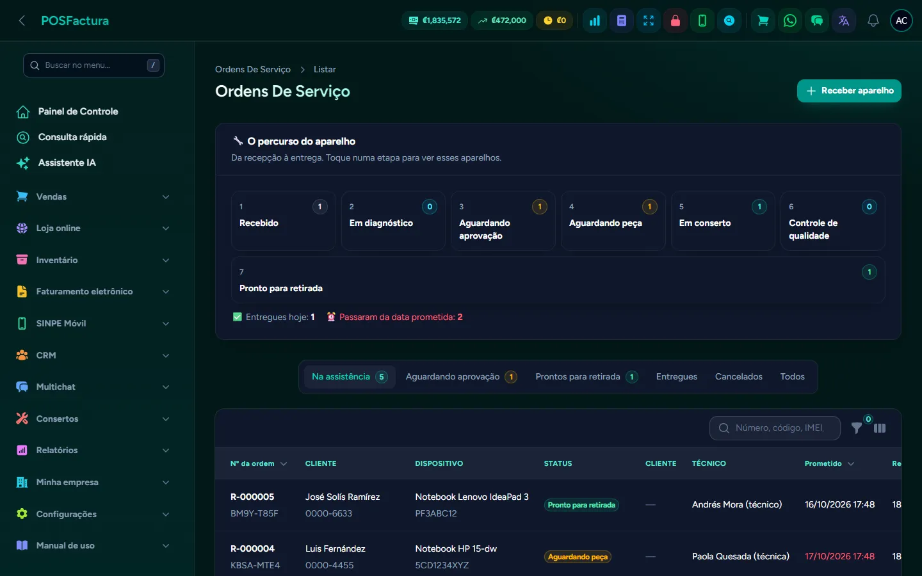Open Consulta rápida in the sidebar
The width and height of the screenshot is (922, 576).
[93, 137]
